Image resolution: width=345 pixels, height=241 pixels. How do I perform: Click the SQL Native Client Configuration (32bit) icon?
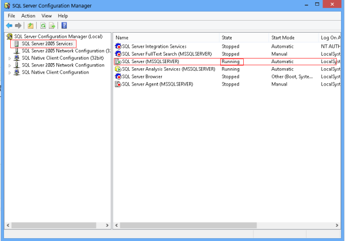tap(17, 58)
